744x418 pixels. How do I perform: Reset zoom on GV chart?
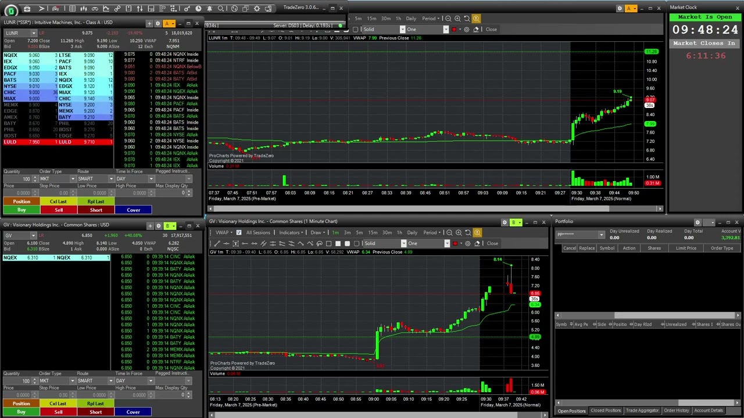tap(468, 232)
